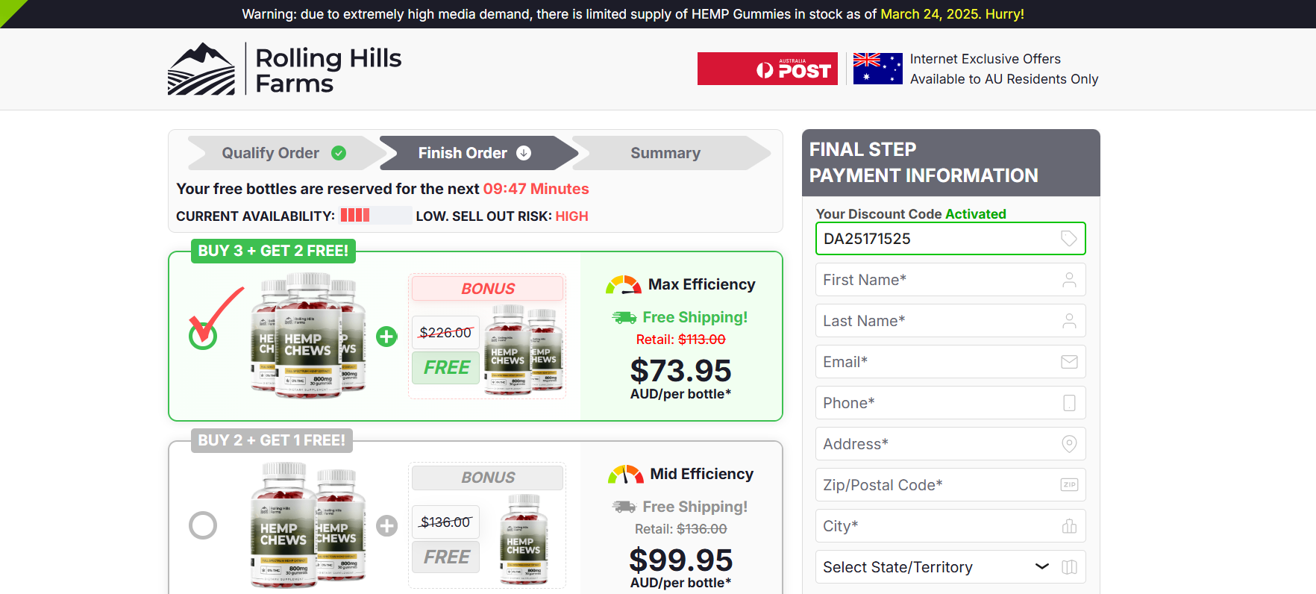Select the Buy 3 + Get 2 Free option
The image size is (1316, 594).
[203, 337]
